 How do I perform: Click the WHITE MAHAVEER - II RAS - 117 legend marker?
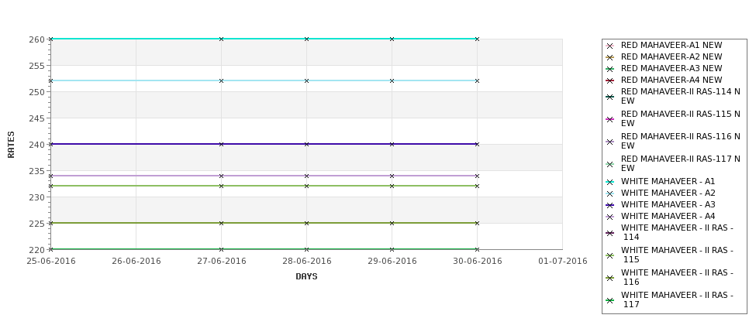pos(610,301)
